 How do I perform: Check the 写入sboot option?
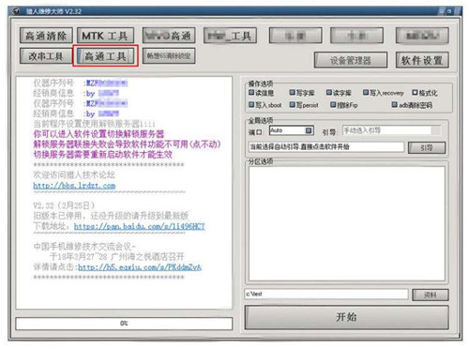pyautogui.click(x=251, y=105)
